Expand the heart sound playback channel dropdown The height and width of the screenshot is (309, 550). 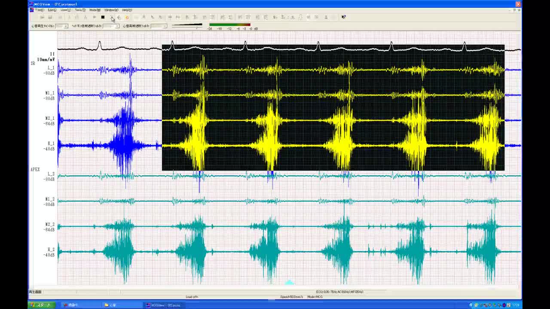(x=65, y=26)
